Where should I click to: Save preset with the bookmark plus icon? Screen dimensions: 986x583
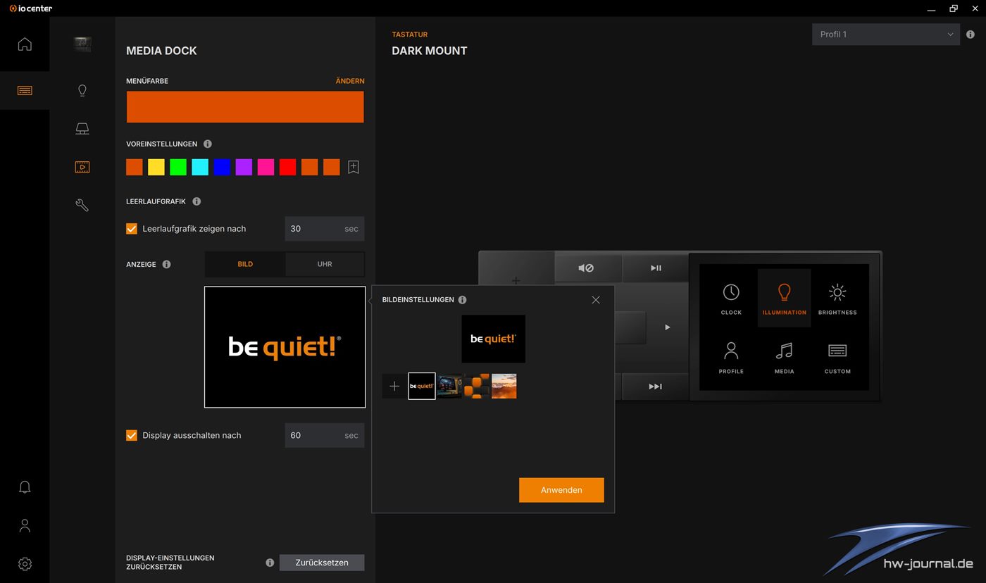pyautogui.click(x=354, y=167)
